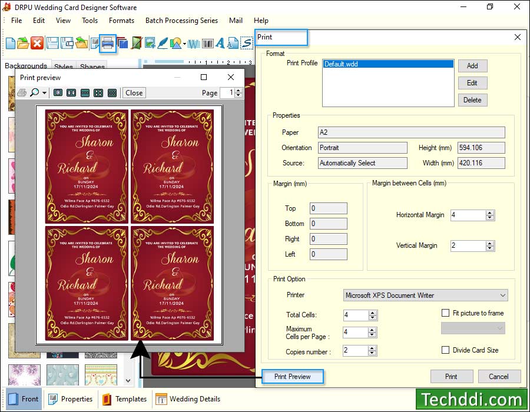Click the shapes icon with triangle and circle
530x412 pixels.
(x=175, y=43)
